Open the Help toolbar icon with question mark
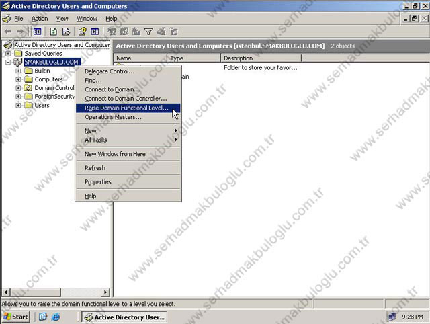Screen dimensions: 430x324 pos(82,32)
